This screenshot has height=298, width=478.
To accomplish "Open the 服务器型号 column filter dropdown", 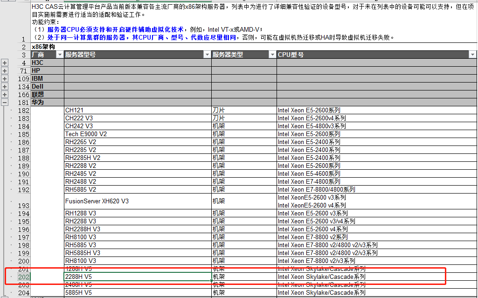I will coord(208,55).
